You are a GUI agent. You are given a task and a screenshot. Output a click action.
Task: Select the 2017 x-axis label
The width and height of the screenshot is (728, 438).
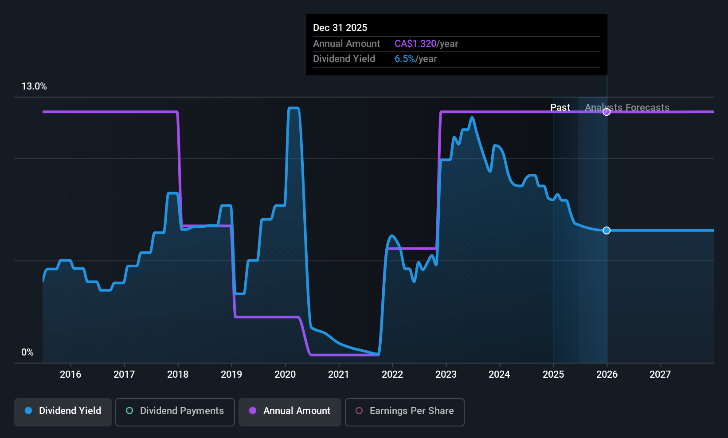[x=124, y=375]
